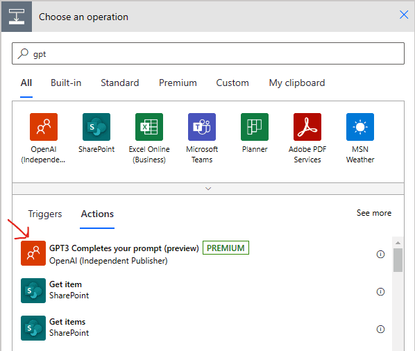Switch to the Triggers tab
This screenshot has height=351, width=415.
pyautogui.click(x=45, y=214)
